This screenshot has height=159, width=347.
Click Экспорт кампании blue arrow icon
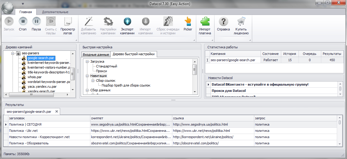point(127,21)
